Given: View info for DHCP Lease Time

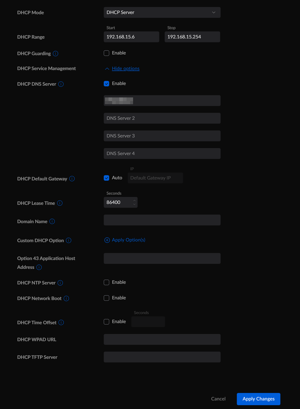Looking at the screenshot, I should pos(60,203).
